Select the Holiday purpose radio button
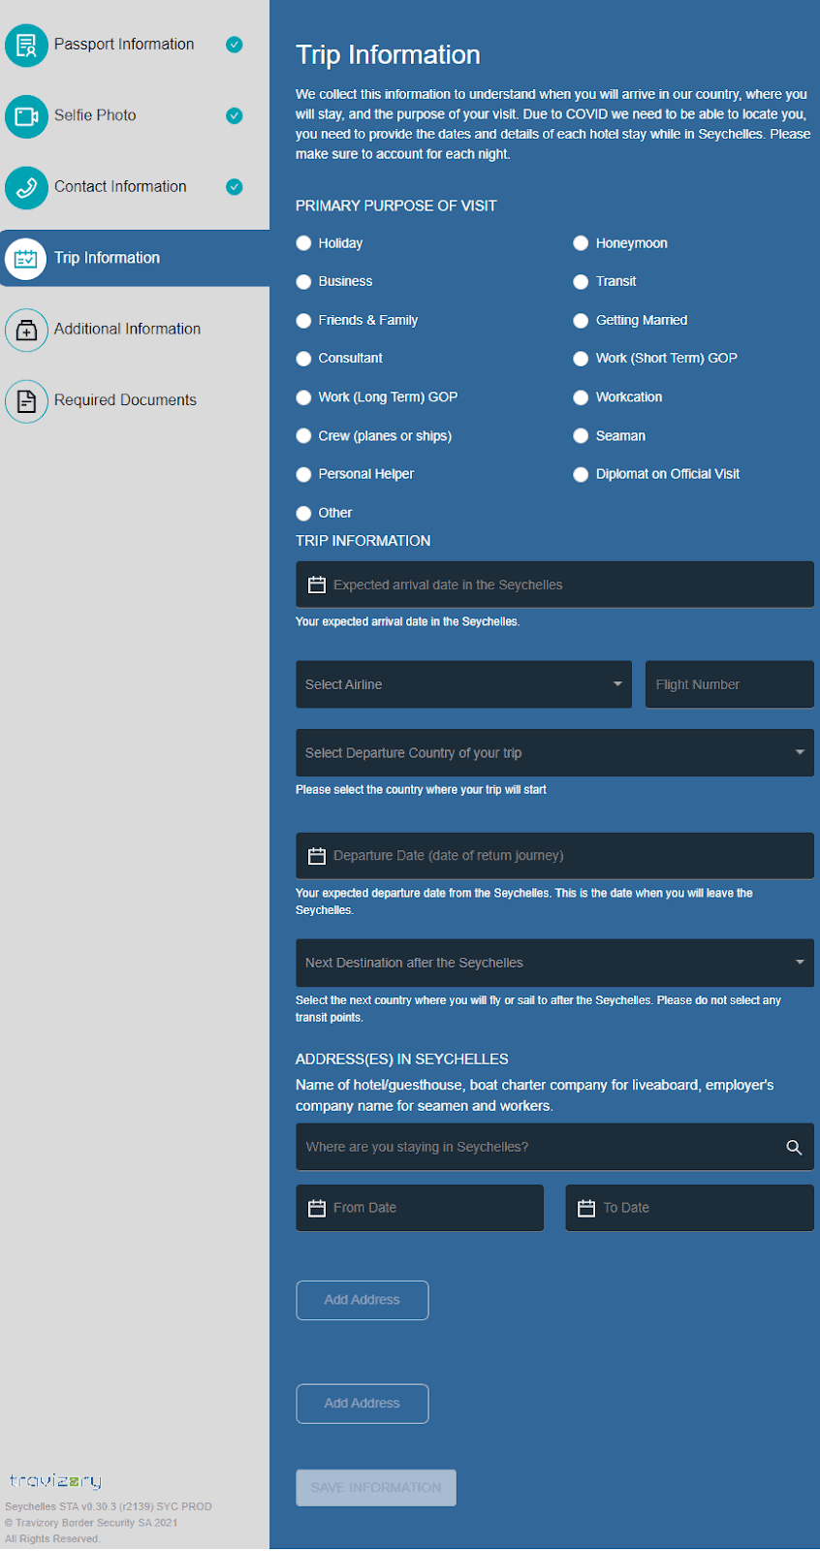 [x=303, y=243]
